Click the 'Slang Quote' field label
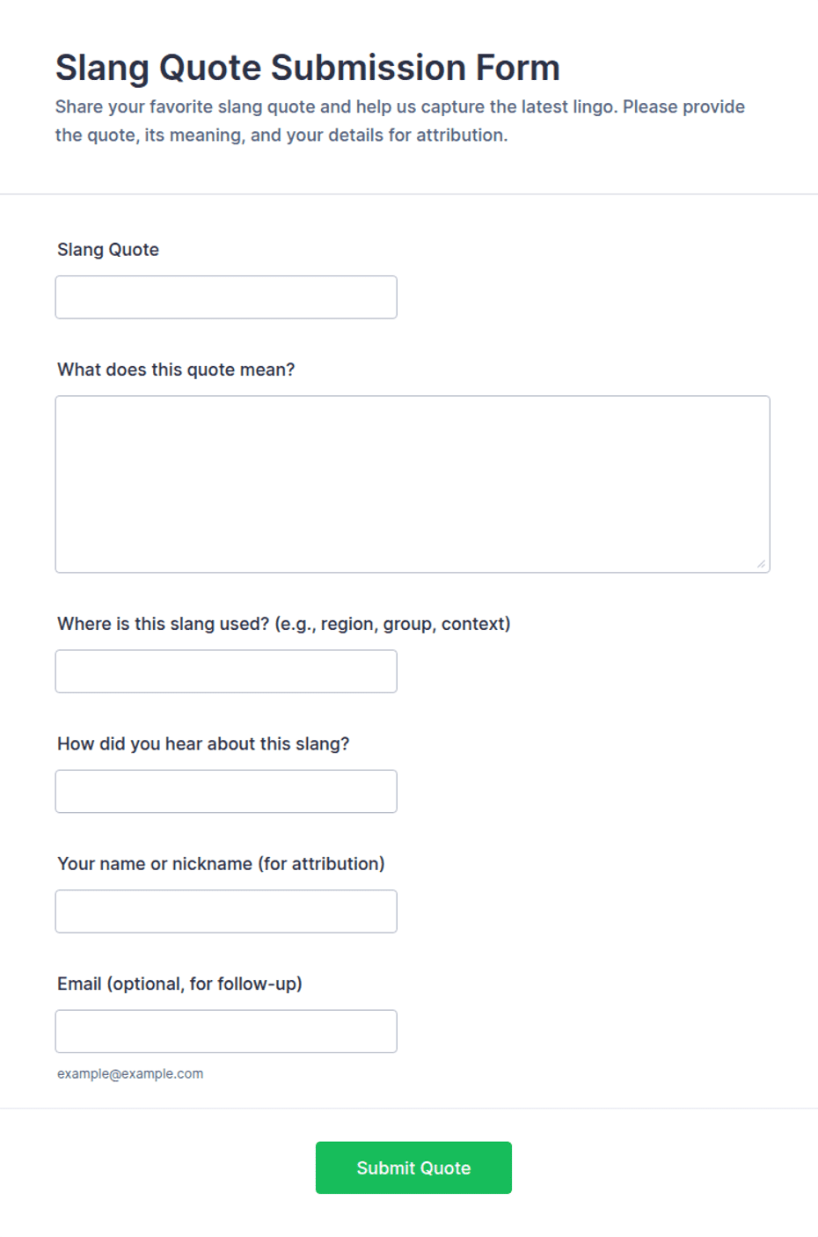The width and height of the screenshot is (818, 1237). point(108,250)
